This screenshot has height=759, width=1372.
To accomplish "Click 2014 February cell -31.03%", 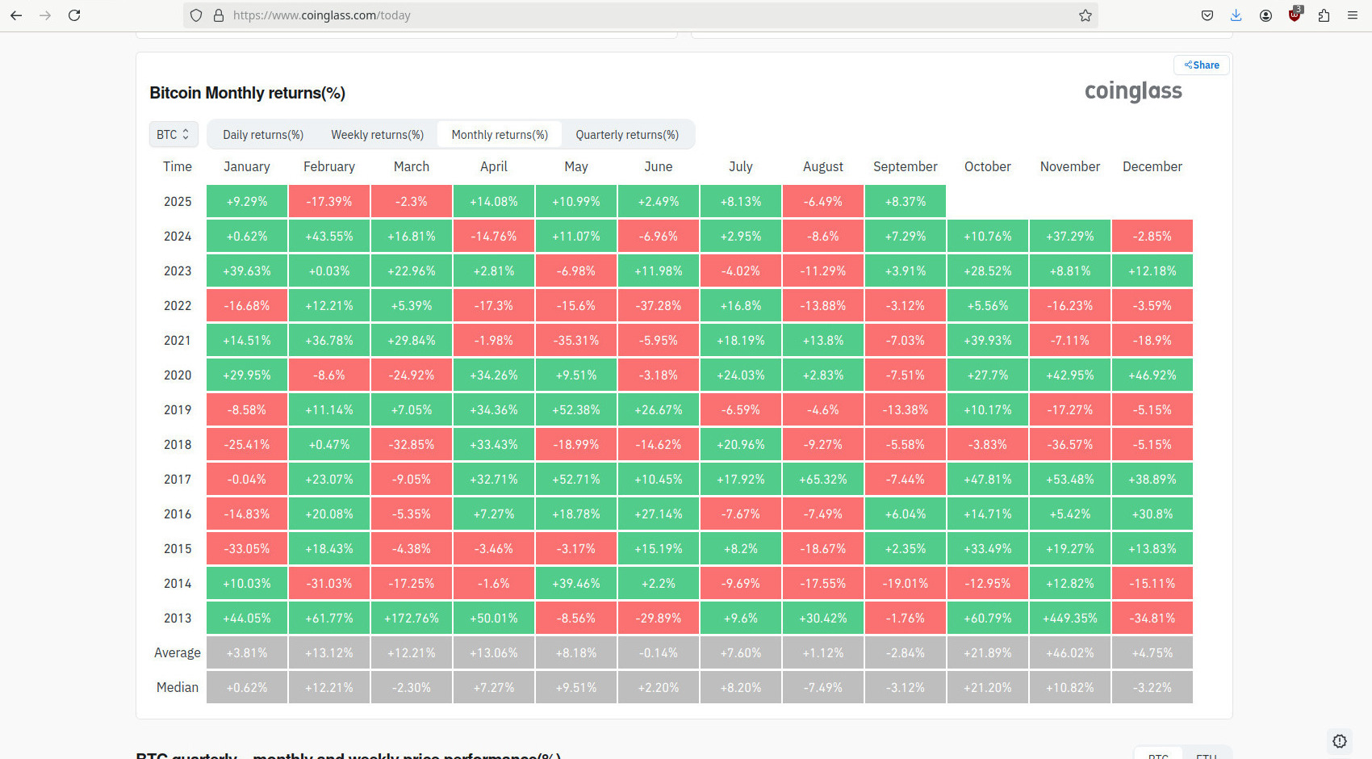I will click(329, 584).
